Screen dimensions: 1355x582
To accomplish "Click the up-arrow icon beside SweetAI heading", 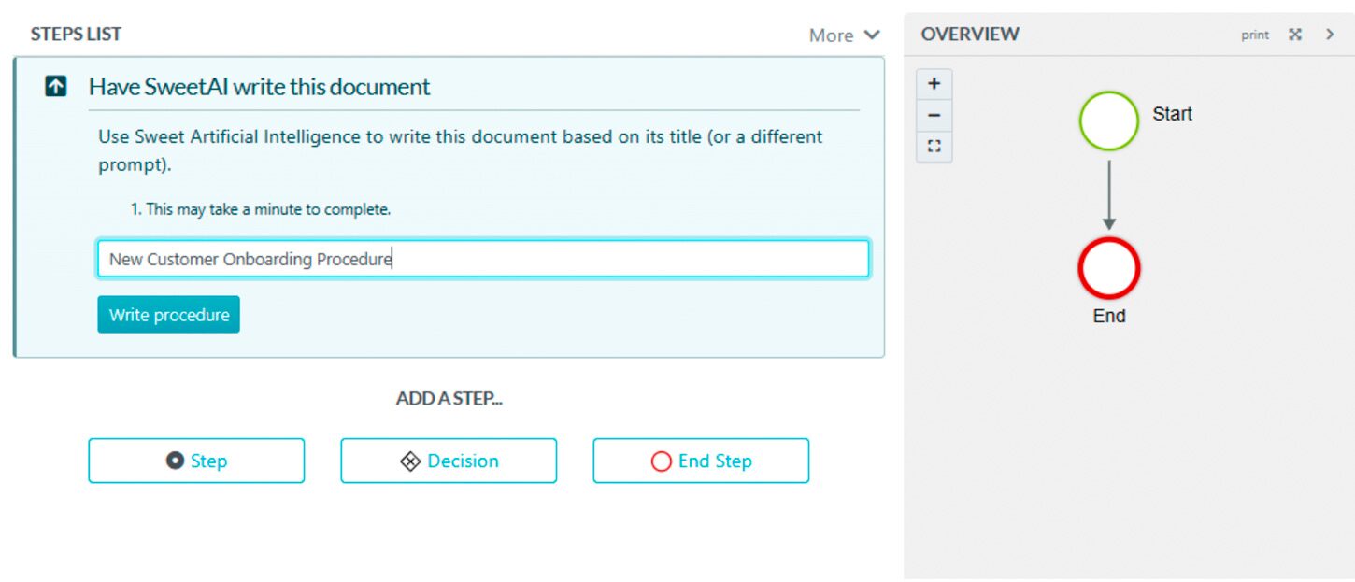I will coord(56,87).
